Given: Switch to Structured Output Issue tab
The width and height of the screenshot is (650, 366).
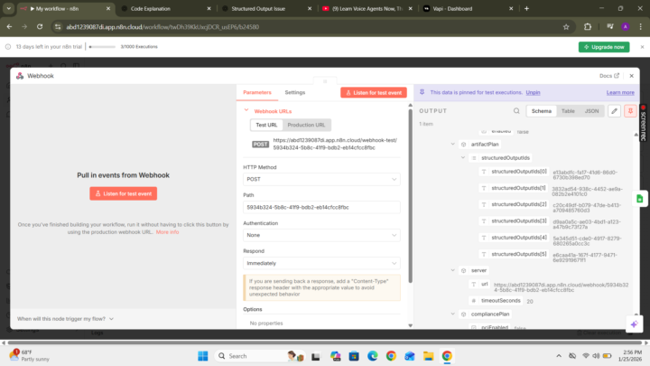Looking at the screenshot, I should 267,8.
